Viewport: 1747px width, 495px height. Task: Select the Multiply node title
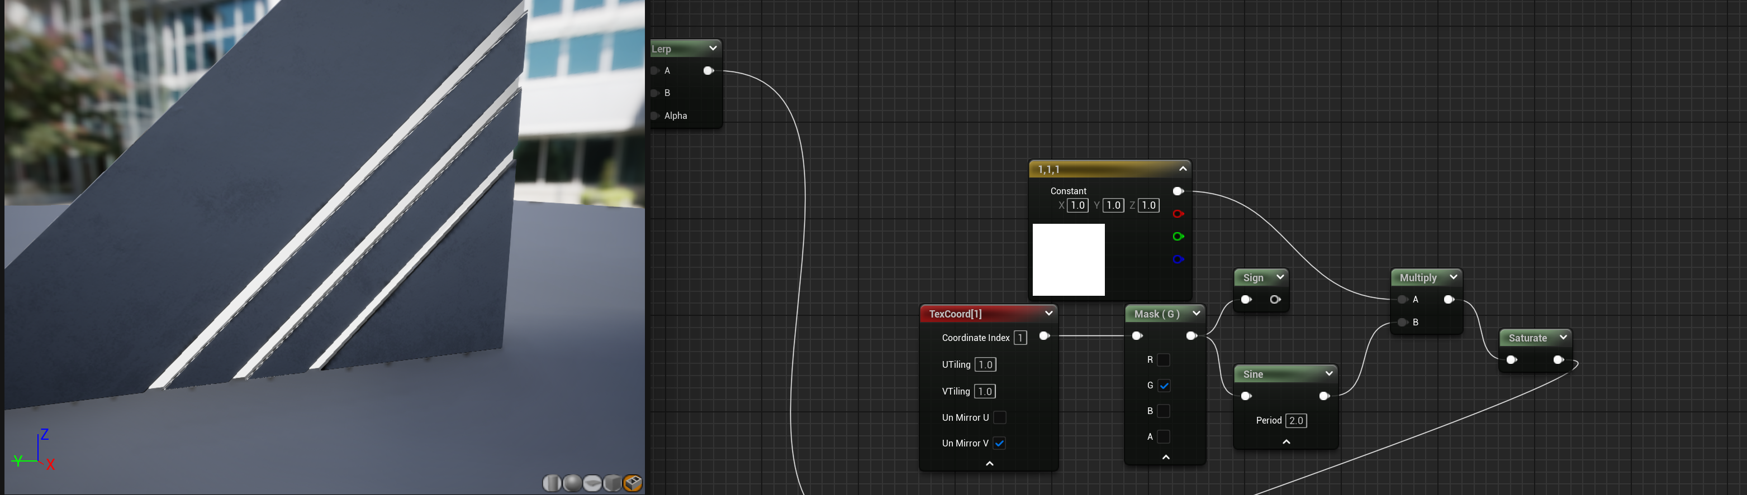coord(1418,277)
